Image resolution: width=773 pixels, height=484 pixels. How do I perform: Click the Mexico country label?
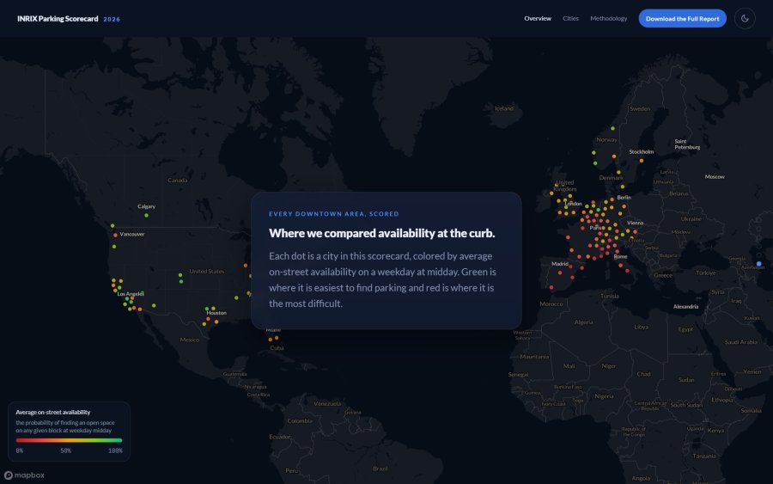(x=190, y=340)
